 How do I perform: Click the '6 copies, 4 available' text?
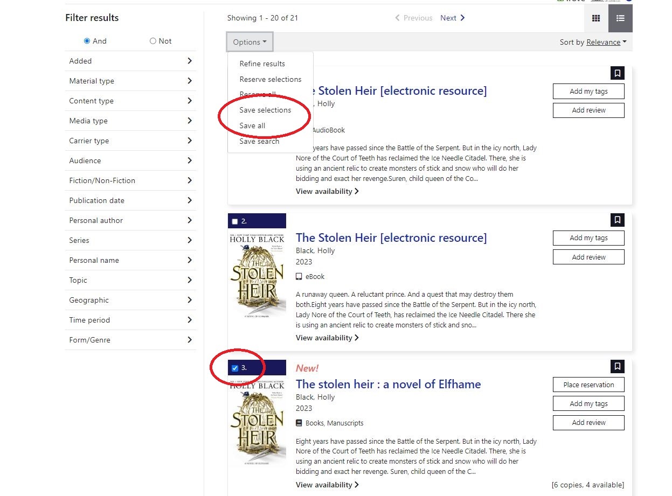pos(588,485)
